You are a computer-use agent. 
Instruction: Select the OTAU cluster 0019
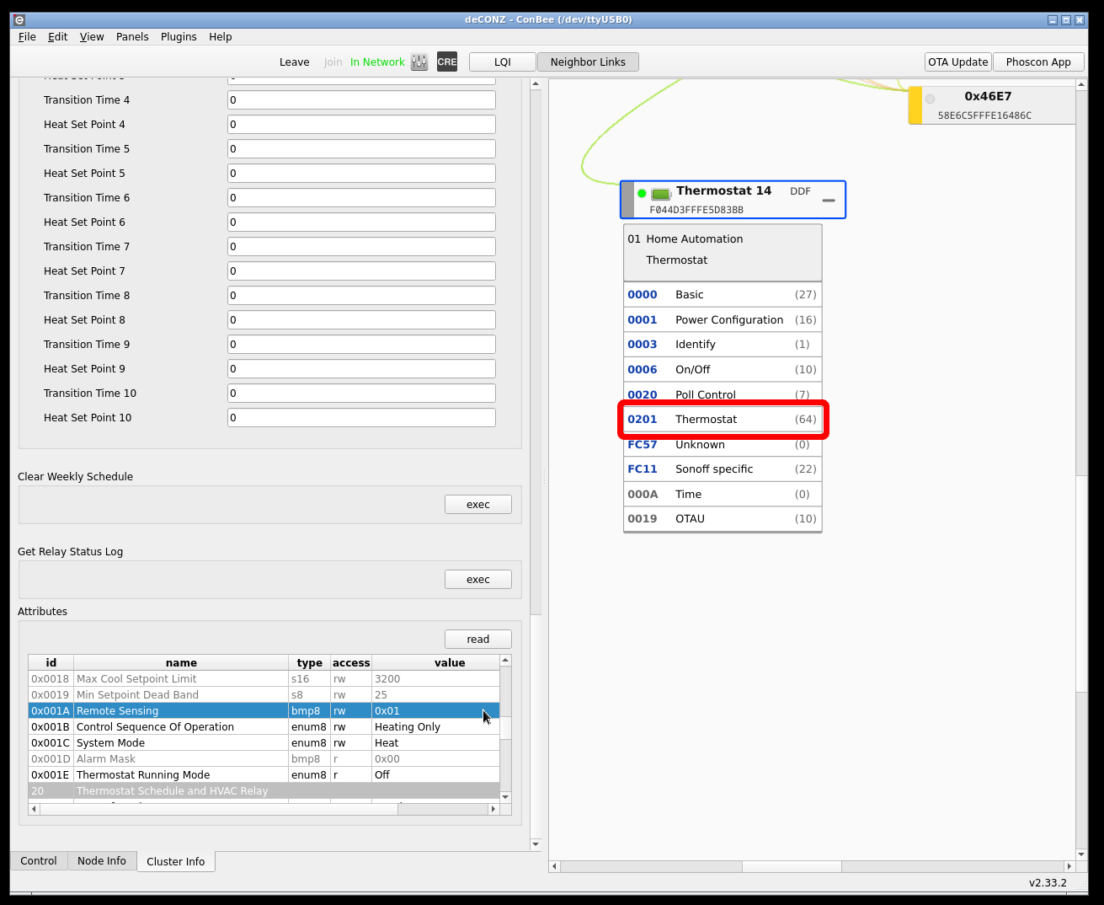pyautogui.click(x=723, y=518)
